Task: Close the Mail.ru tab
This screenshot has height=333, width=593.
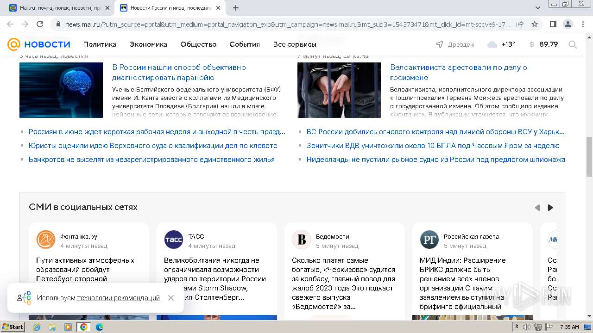Action: tap(107, 8)
